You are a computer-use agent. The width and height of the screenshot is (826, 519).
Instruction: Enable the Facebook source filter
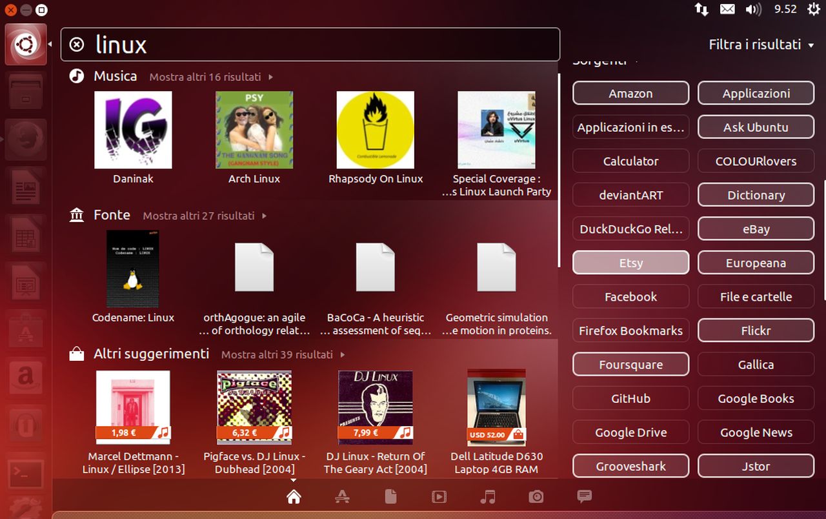pos(630,297)
